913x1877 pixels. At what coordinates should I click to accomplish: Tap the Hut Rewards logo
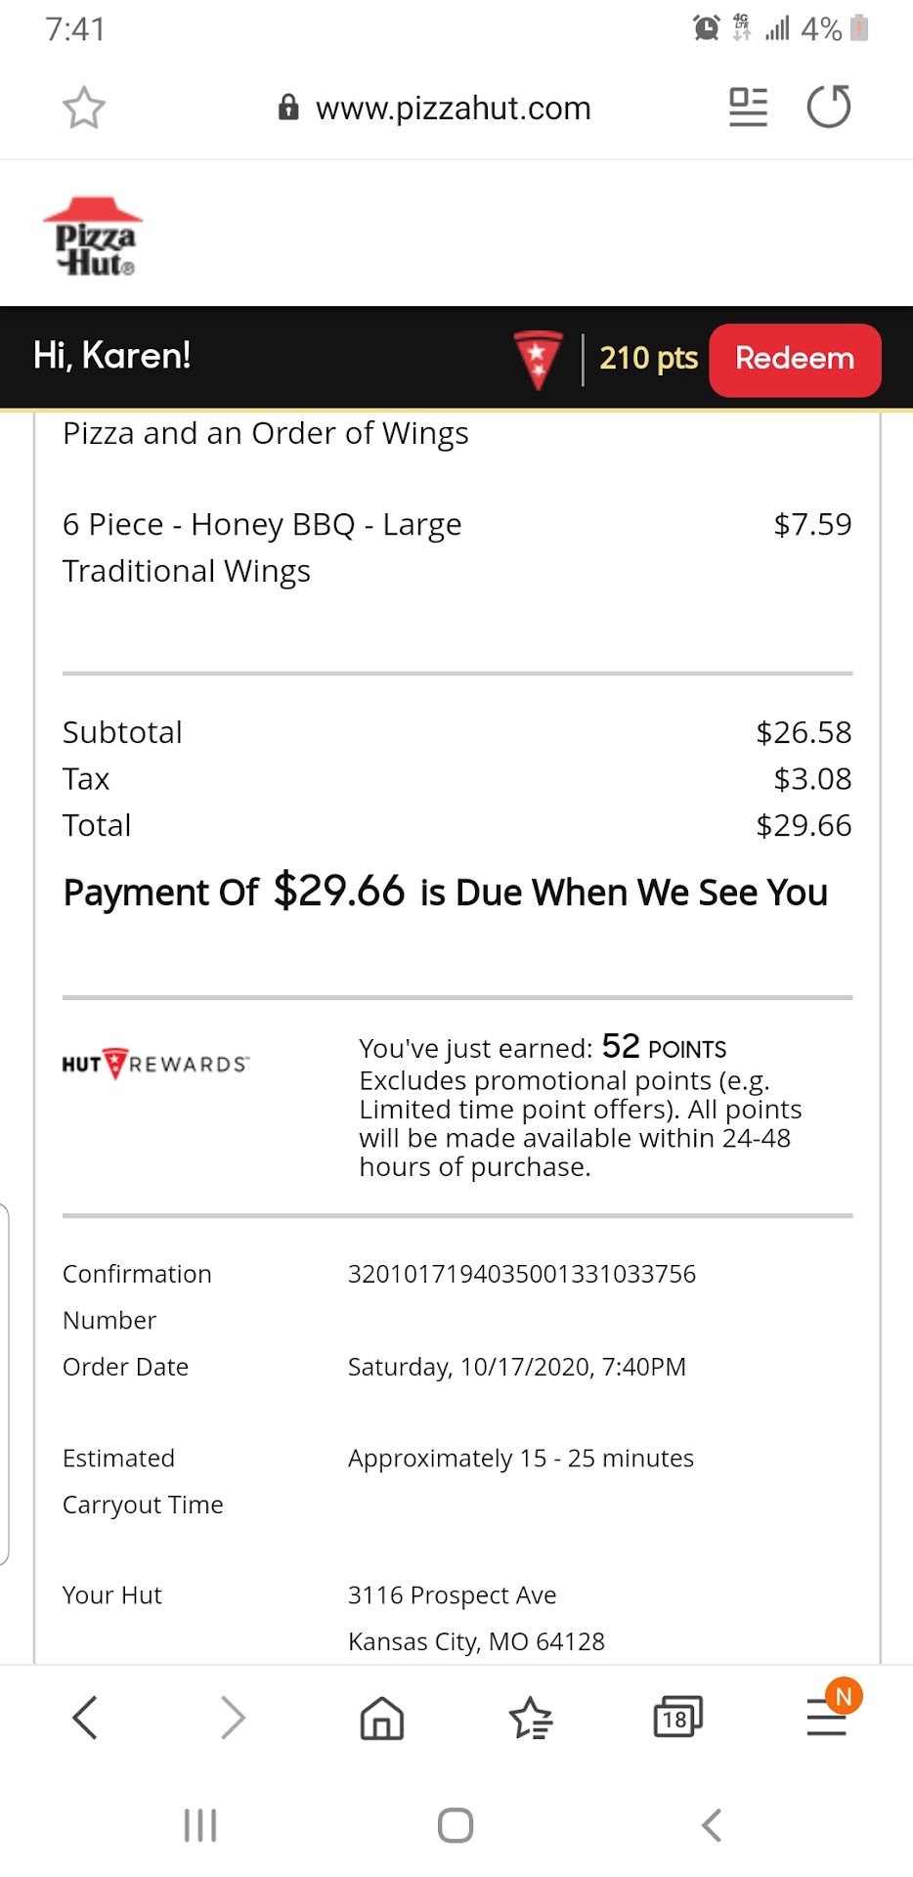point(155,1064)
